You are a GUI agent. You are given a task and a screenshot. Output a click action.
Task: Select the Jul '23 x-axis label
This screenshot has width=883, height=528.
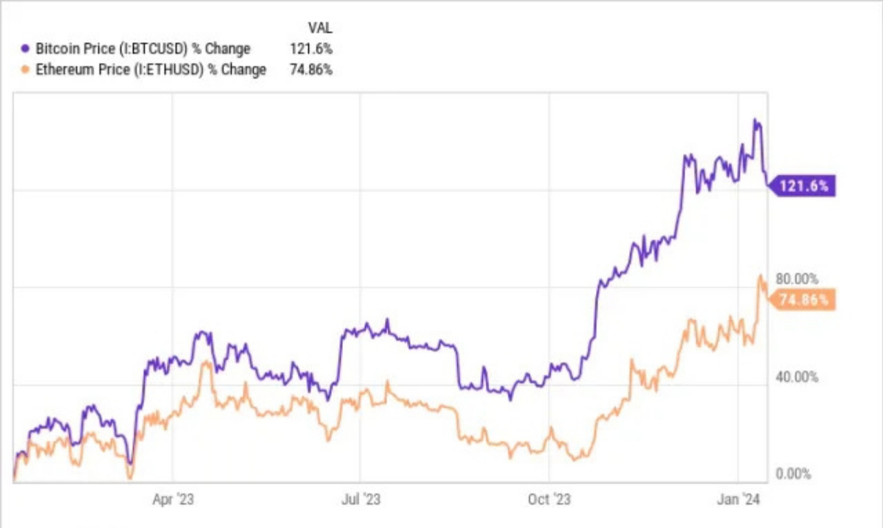(x=360, y=499)
